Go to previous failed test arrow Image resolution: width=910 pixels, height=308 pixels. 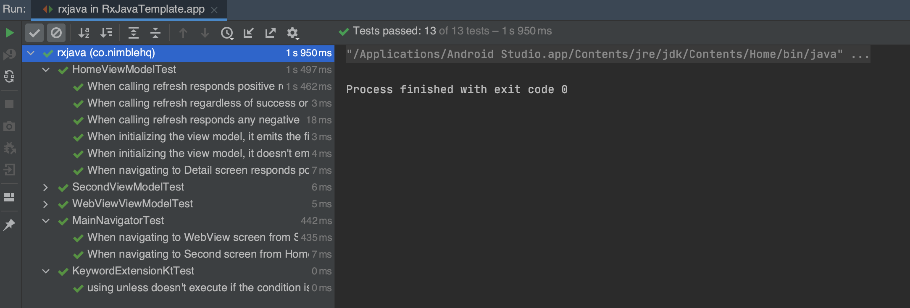[183, 33]
